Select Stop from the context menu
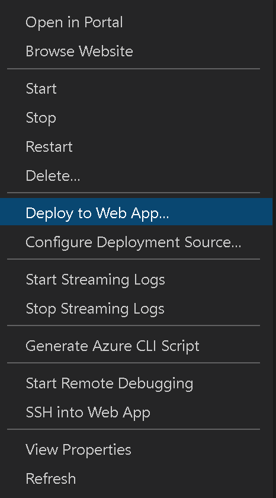 [x=136, y=118]
